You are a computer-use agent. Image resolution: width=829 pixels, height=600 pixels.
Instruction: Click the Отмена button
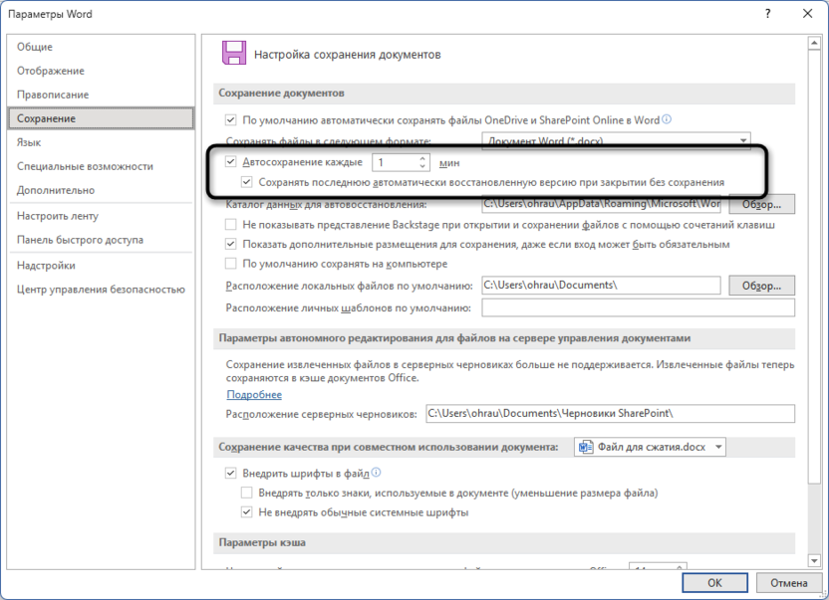(788, 582)
